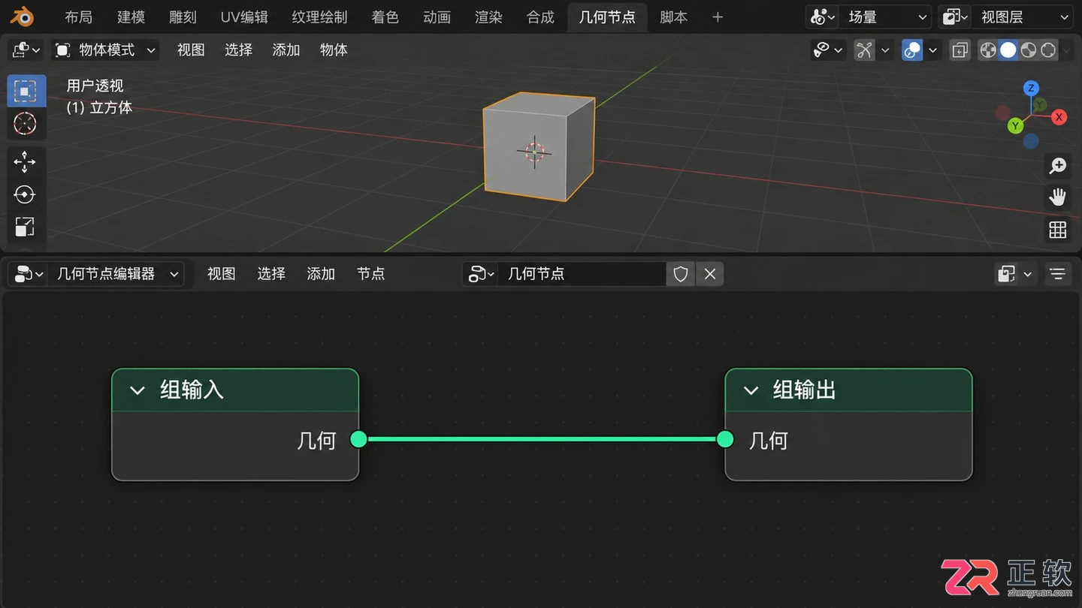This screenshot has width=1082, height=608.
Task: Toggle viewport gizmos display
Action: 865,50
